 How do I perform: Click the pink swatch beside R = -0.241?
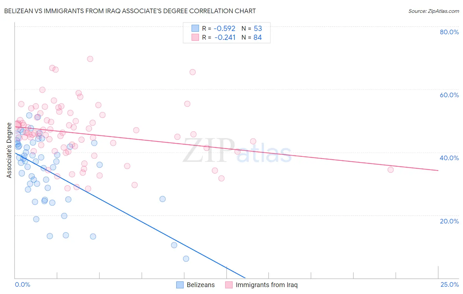pyautogui.click(x=195, y=37)
